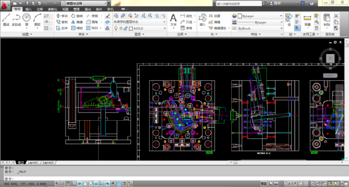
Task: Click the Measure (测量) tool
Action: (308, 20)
